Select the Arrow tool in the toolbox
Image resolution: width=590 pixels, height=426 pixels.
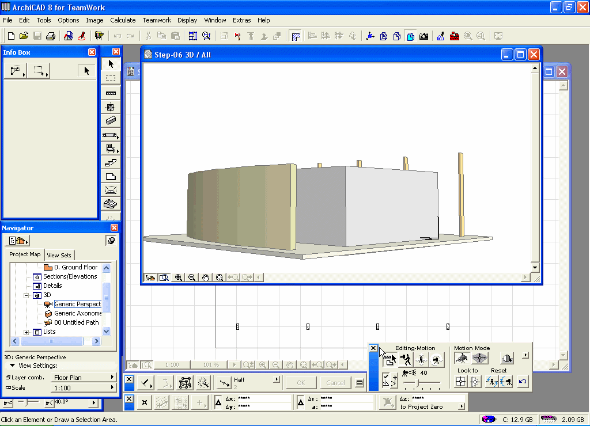(x=111, y=64)
